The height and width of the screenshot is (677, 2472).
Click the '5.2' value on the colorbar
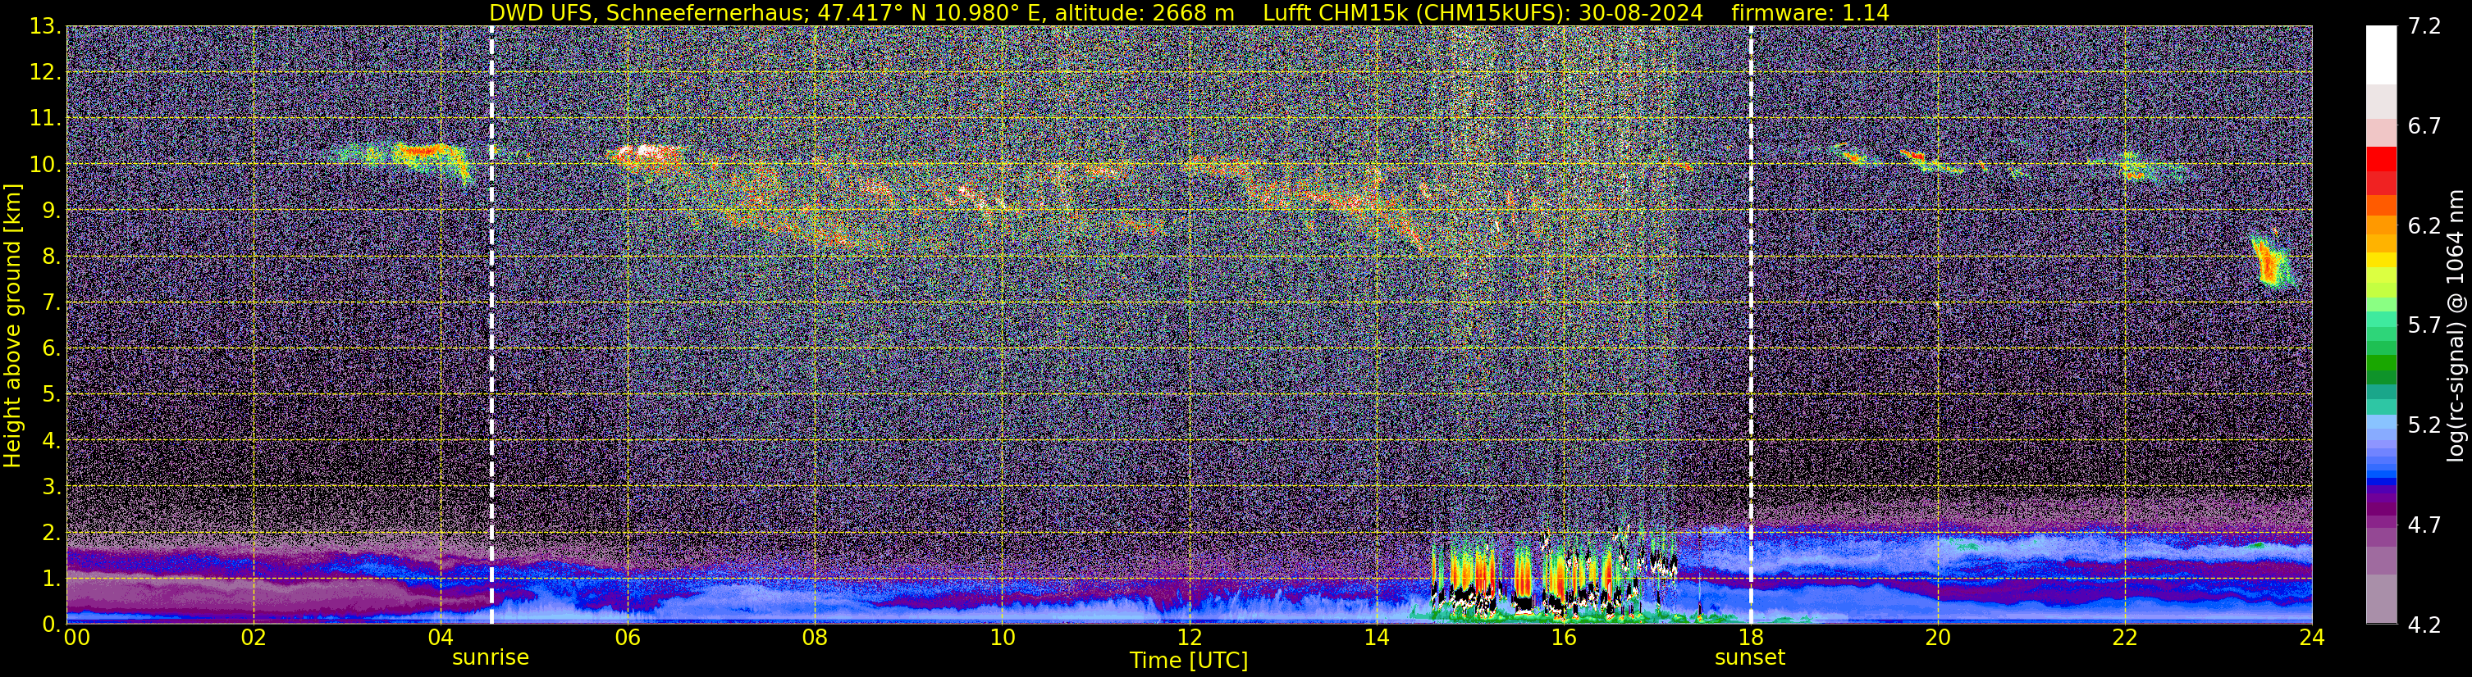click(2424, 425)
